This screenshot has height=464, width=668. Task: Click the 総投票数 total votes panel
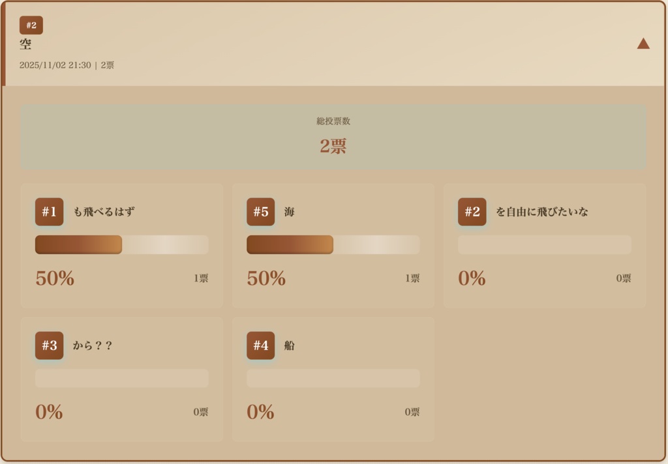coord(333,138)
